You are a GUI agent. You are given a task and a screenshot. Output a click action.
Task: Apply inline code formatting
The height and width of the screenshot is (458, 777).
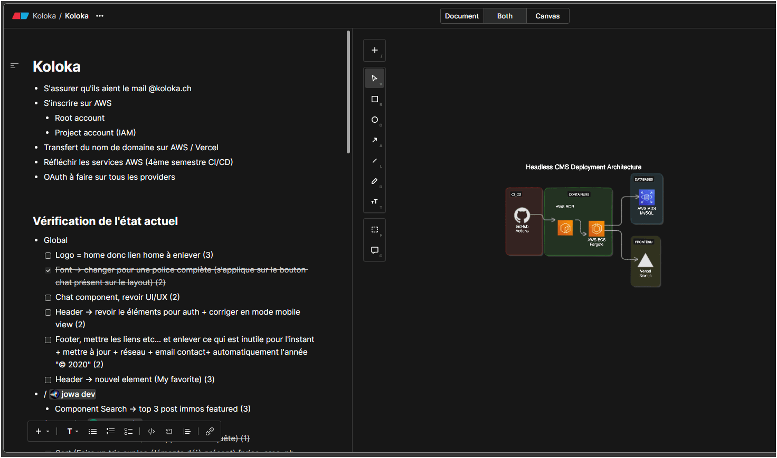[151, 431]
